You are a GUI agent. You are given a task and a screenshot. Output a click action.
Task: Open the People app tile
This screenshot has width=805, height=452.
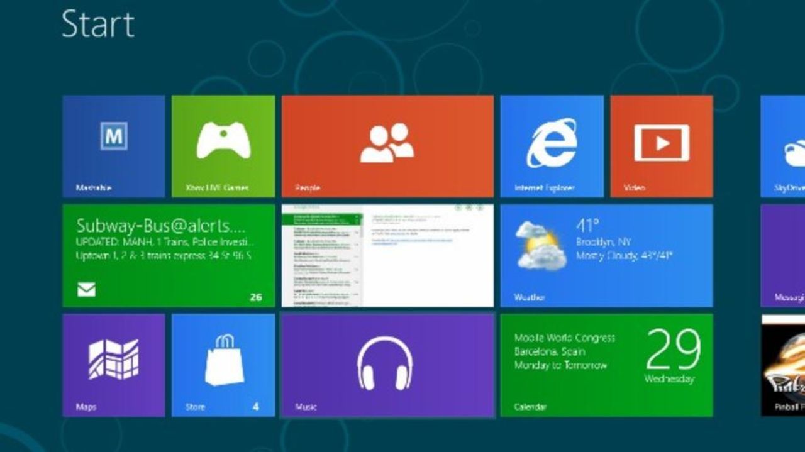tap(387, 146)
